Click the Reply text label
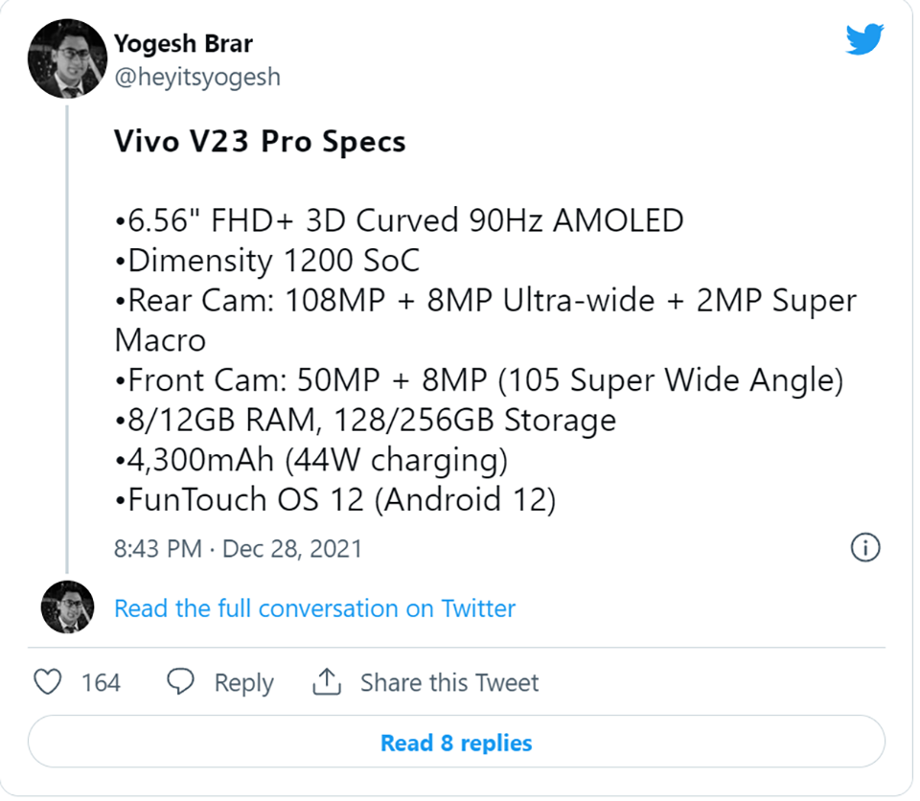 click(243, 682)
